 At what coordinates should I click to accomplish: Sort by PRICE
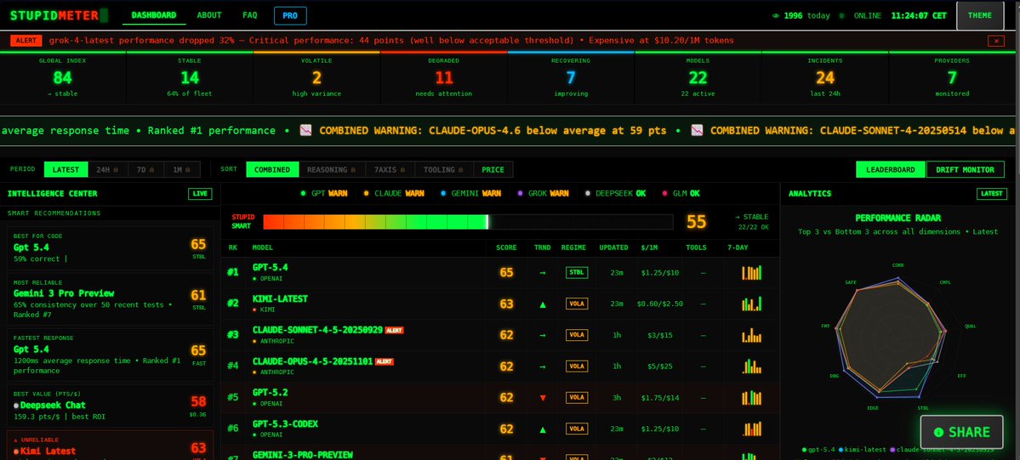(x=493, y=170)
